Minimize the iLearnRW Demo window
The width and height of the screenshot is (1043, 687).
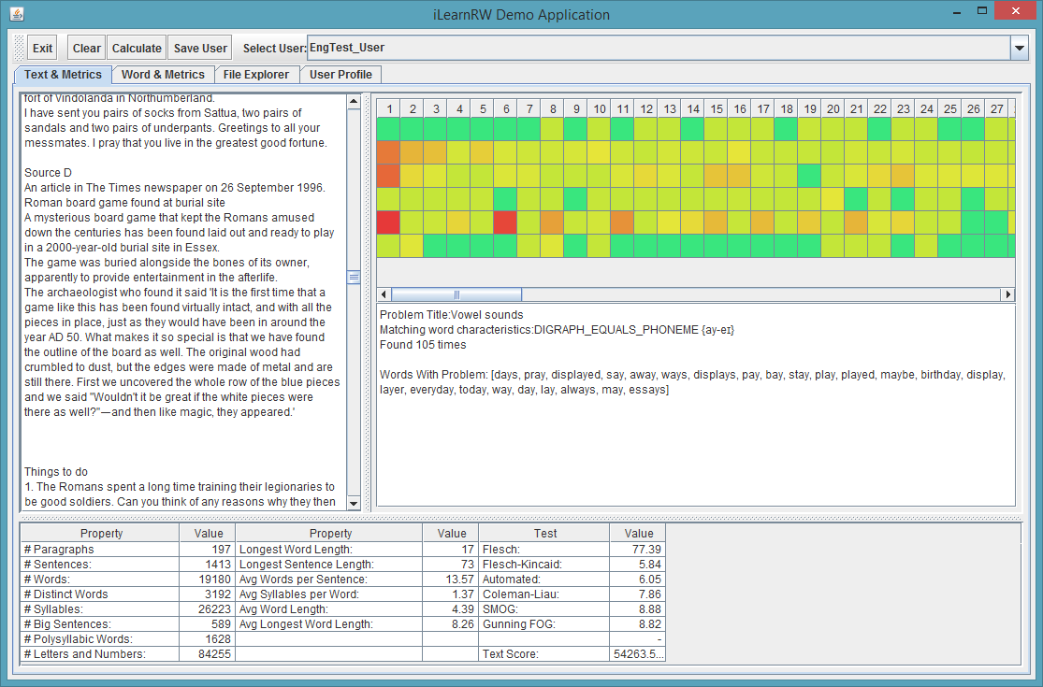pos(957,11)
